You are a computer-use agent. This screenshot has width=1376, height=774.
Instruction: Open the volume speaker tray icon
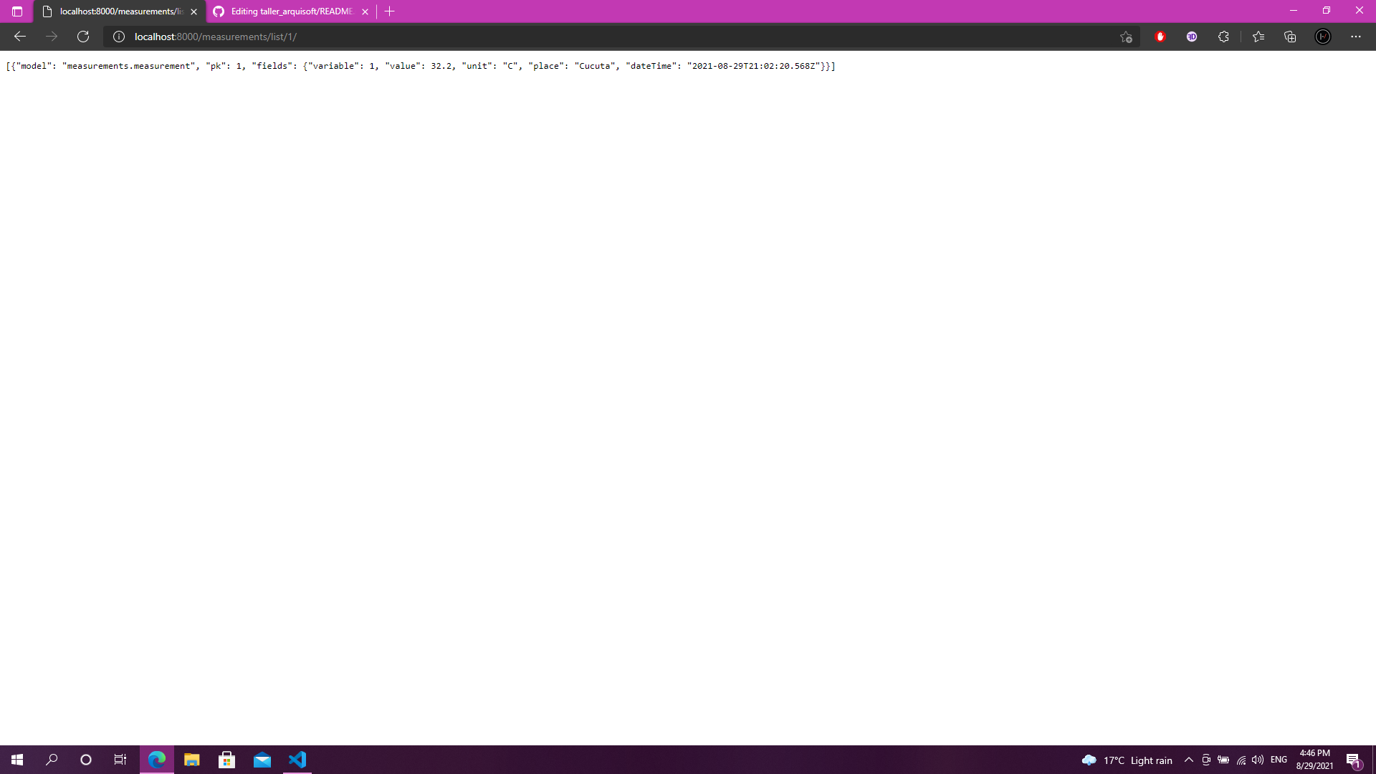click(x=1258, y=760)
